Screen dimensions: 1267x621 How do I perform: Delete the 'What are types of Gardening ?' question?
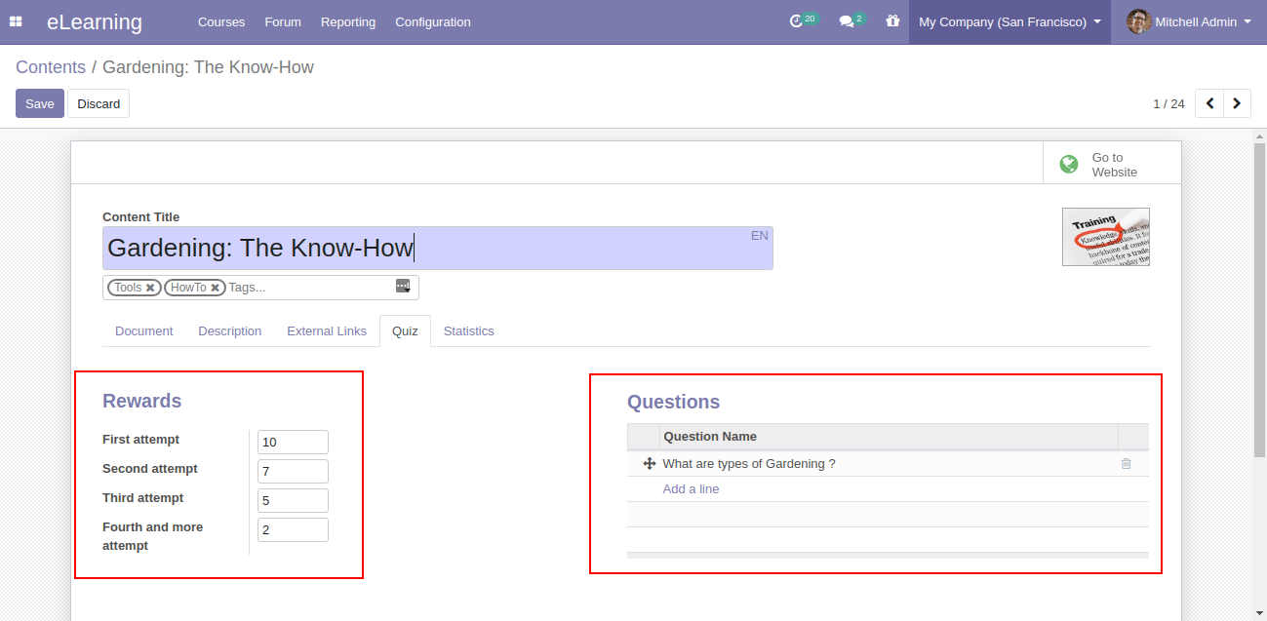pos(1127,464)
